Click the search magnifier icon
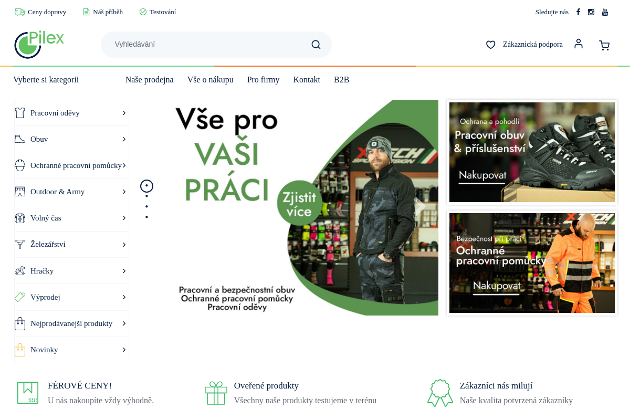Viewport: 630px width, 420px height. [316, 44]
